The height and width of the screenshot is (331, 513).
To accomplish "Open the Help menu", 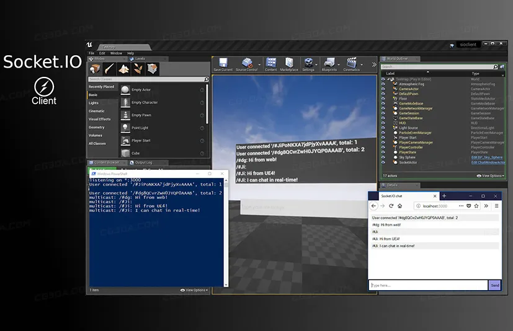I will pos(130,53).
